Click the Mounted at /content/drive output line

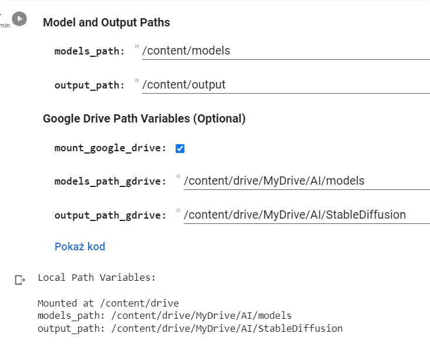(x=108, y=303)
